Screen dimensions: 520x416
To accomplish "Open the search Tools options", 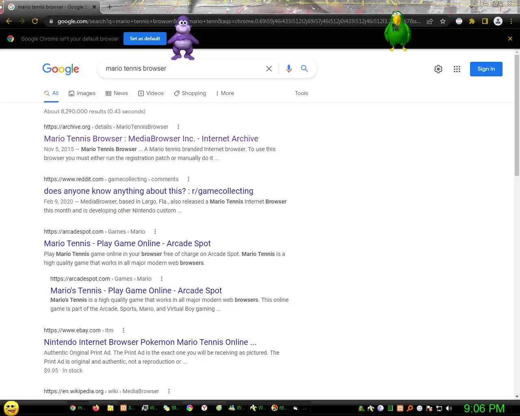I will (x=301, y=93).
